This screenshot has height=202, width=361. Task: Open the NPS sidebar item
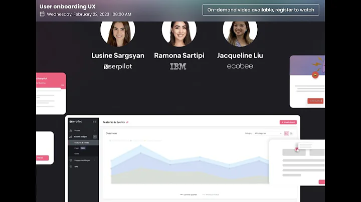pos(83,166)
